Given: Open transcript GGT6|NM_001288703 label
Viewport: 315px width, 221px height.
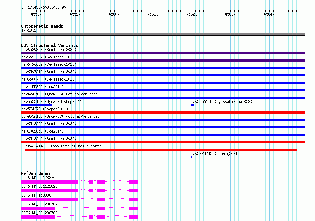Looking at the screenshot, I should (39, 213).
